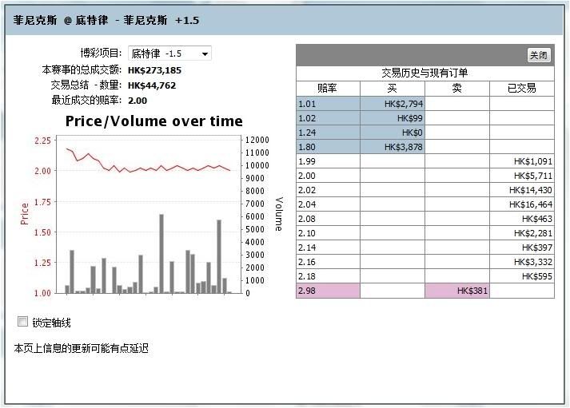Click the 买 column header
This screenshot has height=408, width=570.
pyautogui.click(x=392, y=89)
